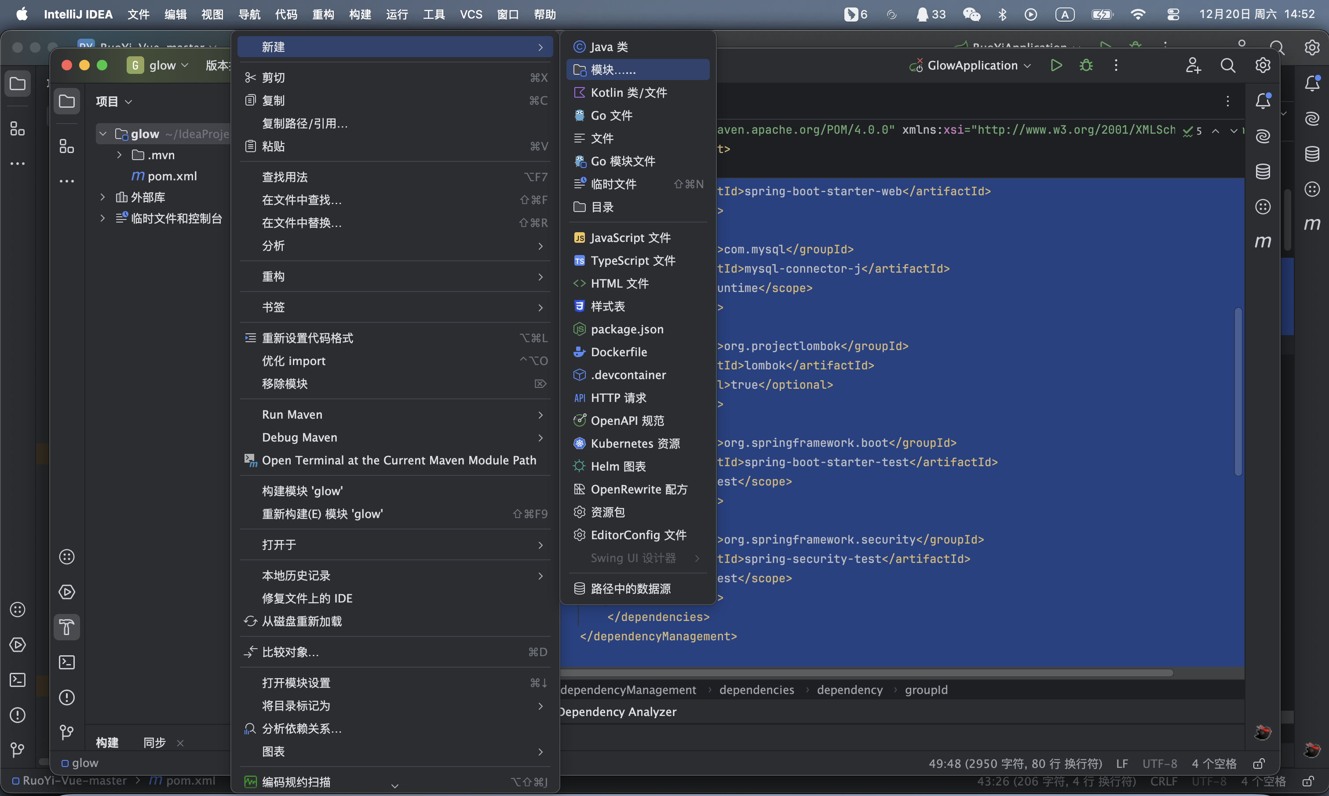The height and width of the screenshot is (796, 1329).
Task: Click the groupId breadcrumb
Action: 926,690
